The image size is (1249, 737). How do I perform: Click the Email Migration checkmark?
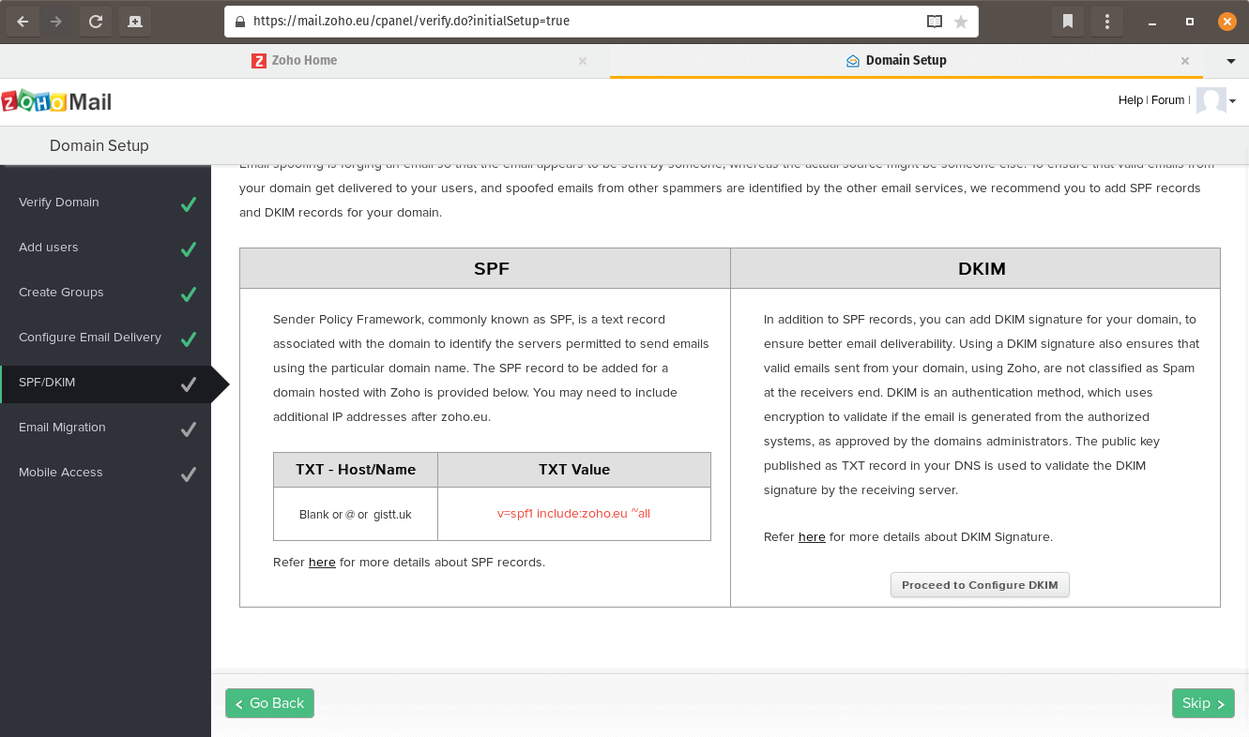point(187,429)
